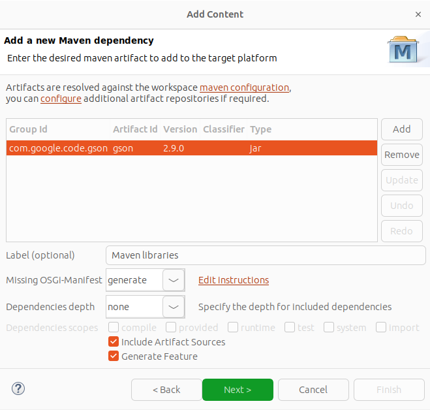Disable the Generate Feature checkbox

tap(114, 356)
